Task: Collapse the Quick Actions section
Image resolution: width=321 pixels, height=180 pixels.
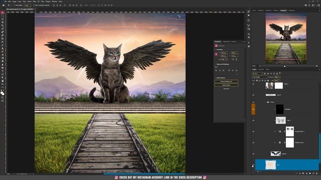Action: pos(215,78)
